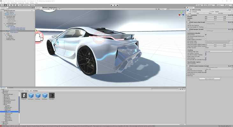The height and width of the screenshot is (127, 233).
Task: Toggle the Static checkbox
Action: 227,10
